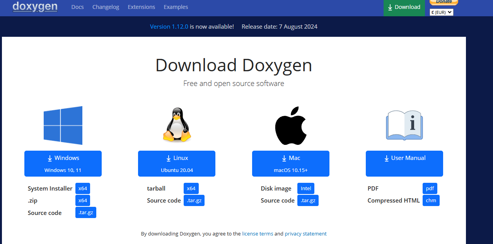
Task: Open the Changelog page
Action: coord(106,7)
